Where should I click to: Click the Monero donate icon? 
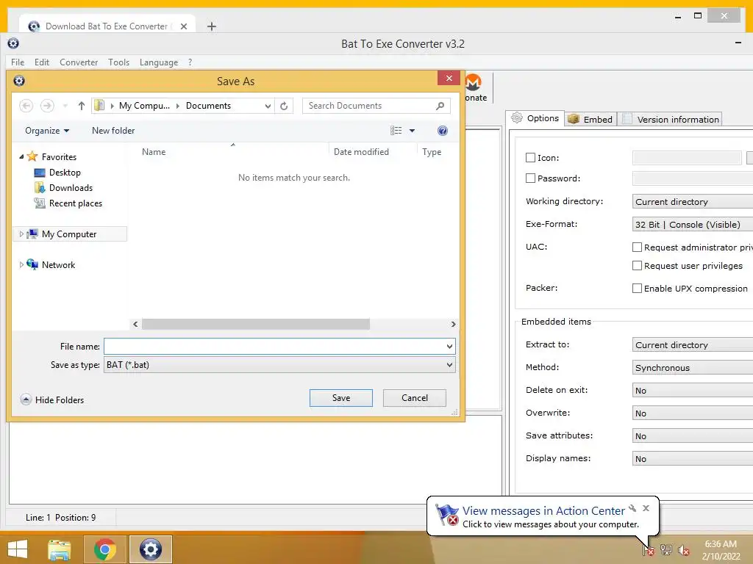(x=474, y=82)
